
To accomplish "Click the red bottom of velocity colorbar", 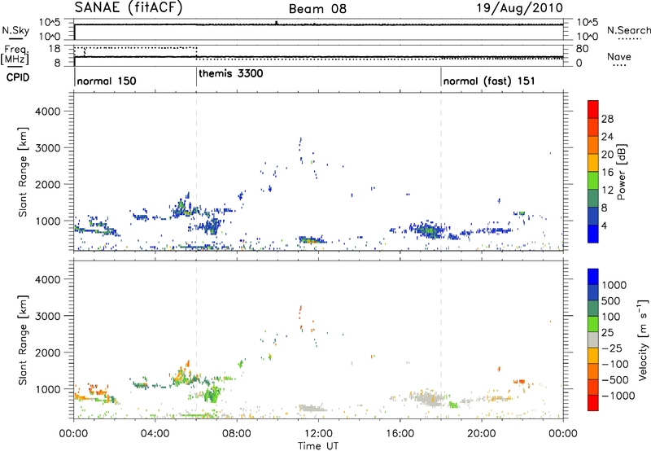I will (x=593, y=403).
